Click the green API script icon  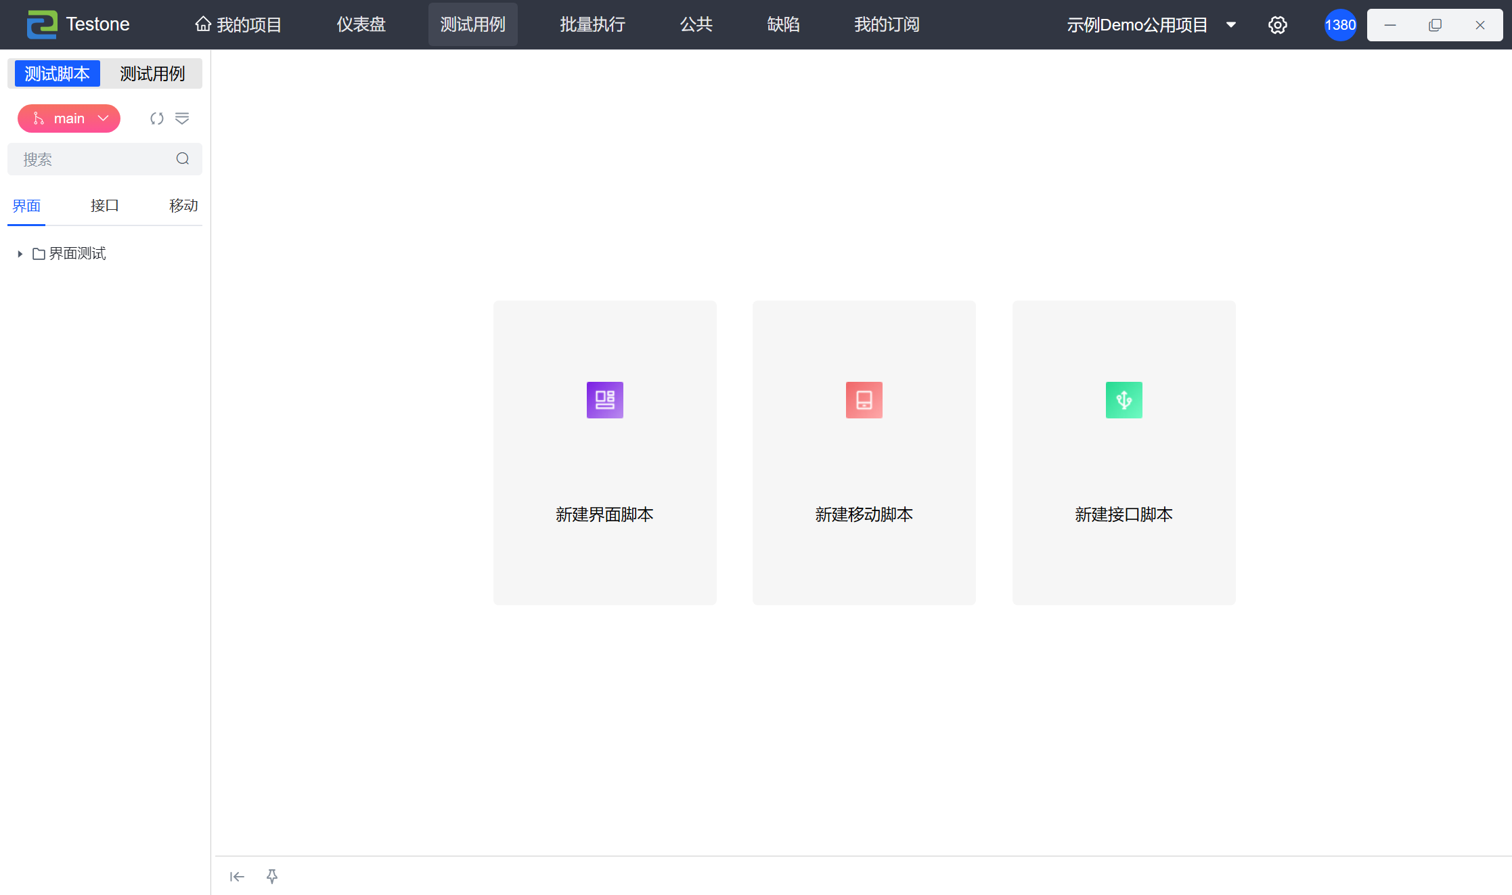1124,400
